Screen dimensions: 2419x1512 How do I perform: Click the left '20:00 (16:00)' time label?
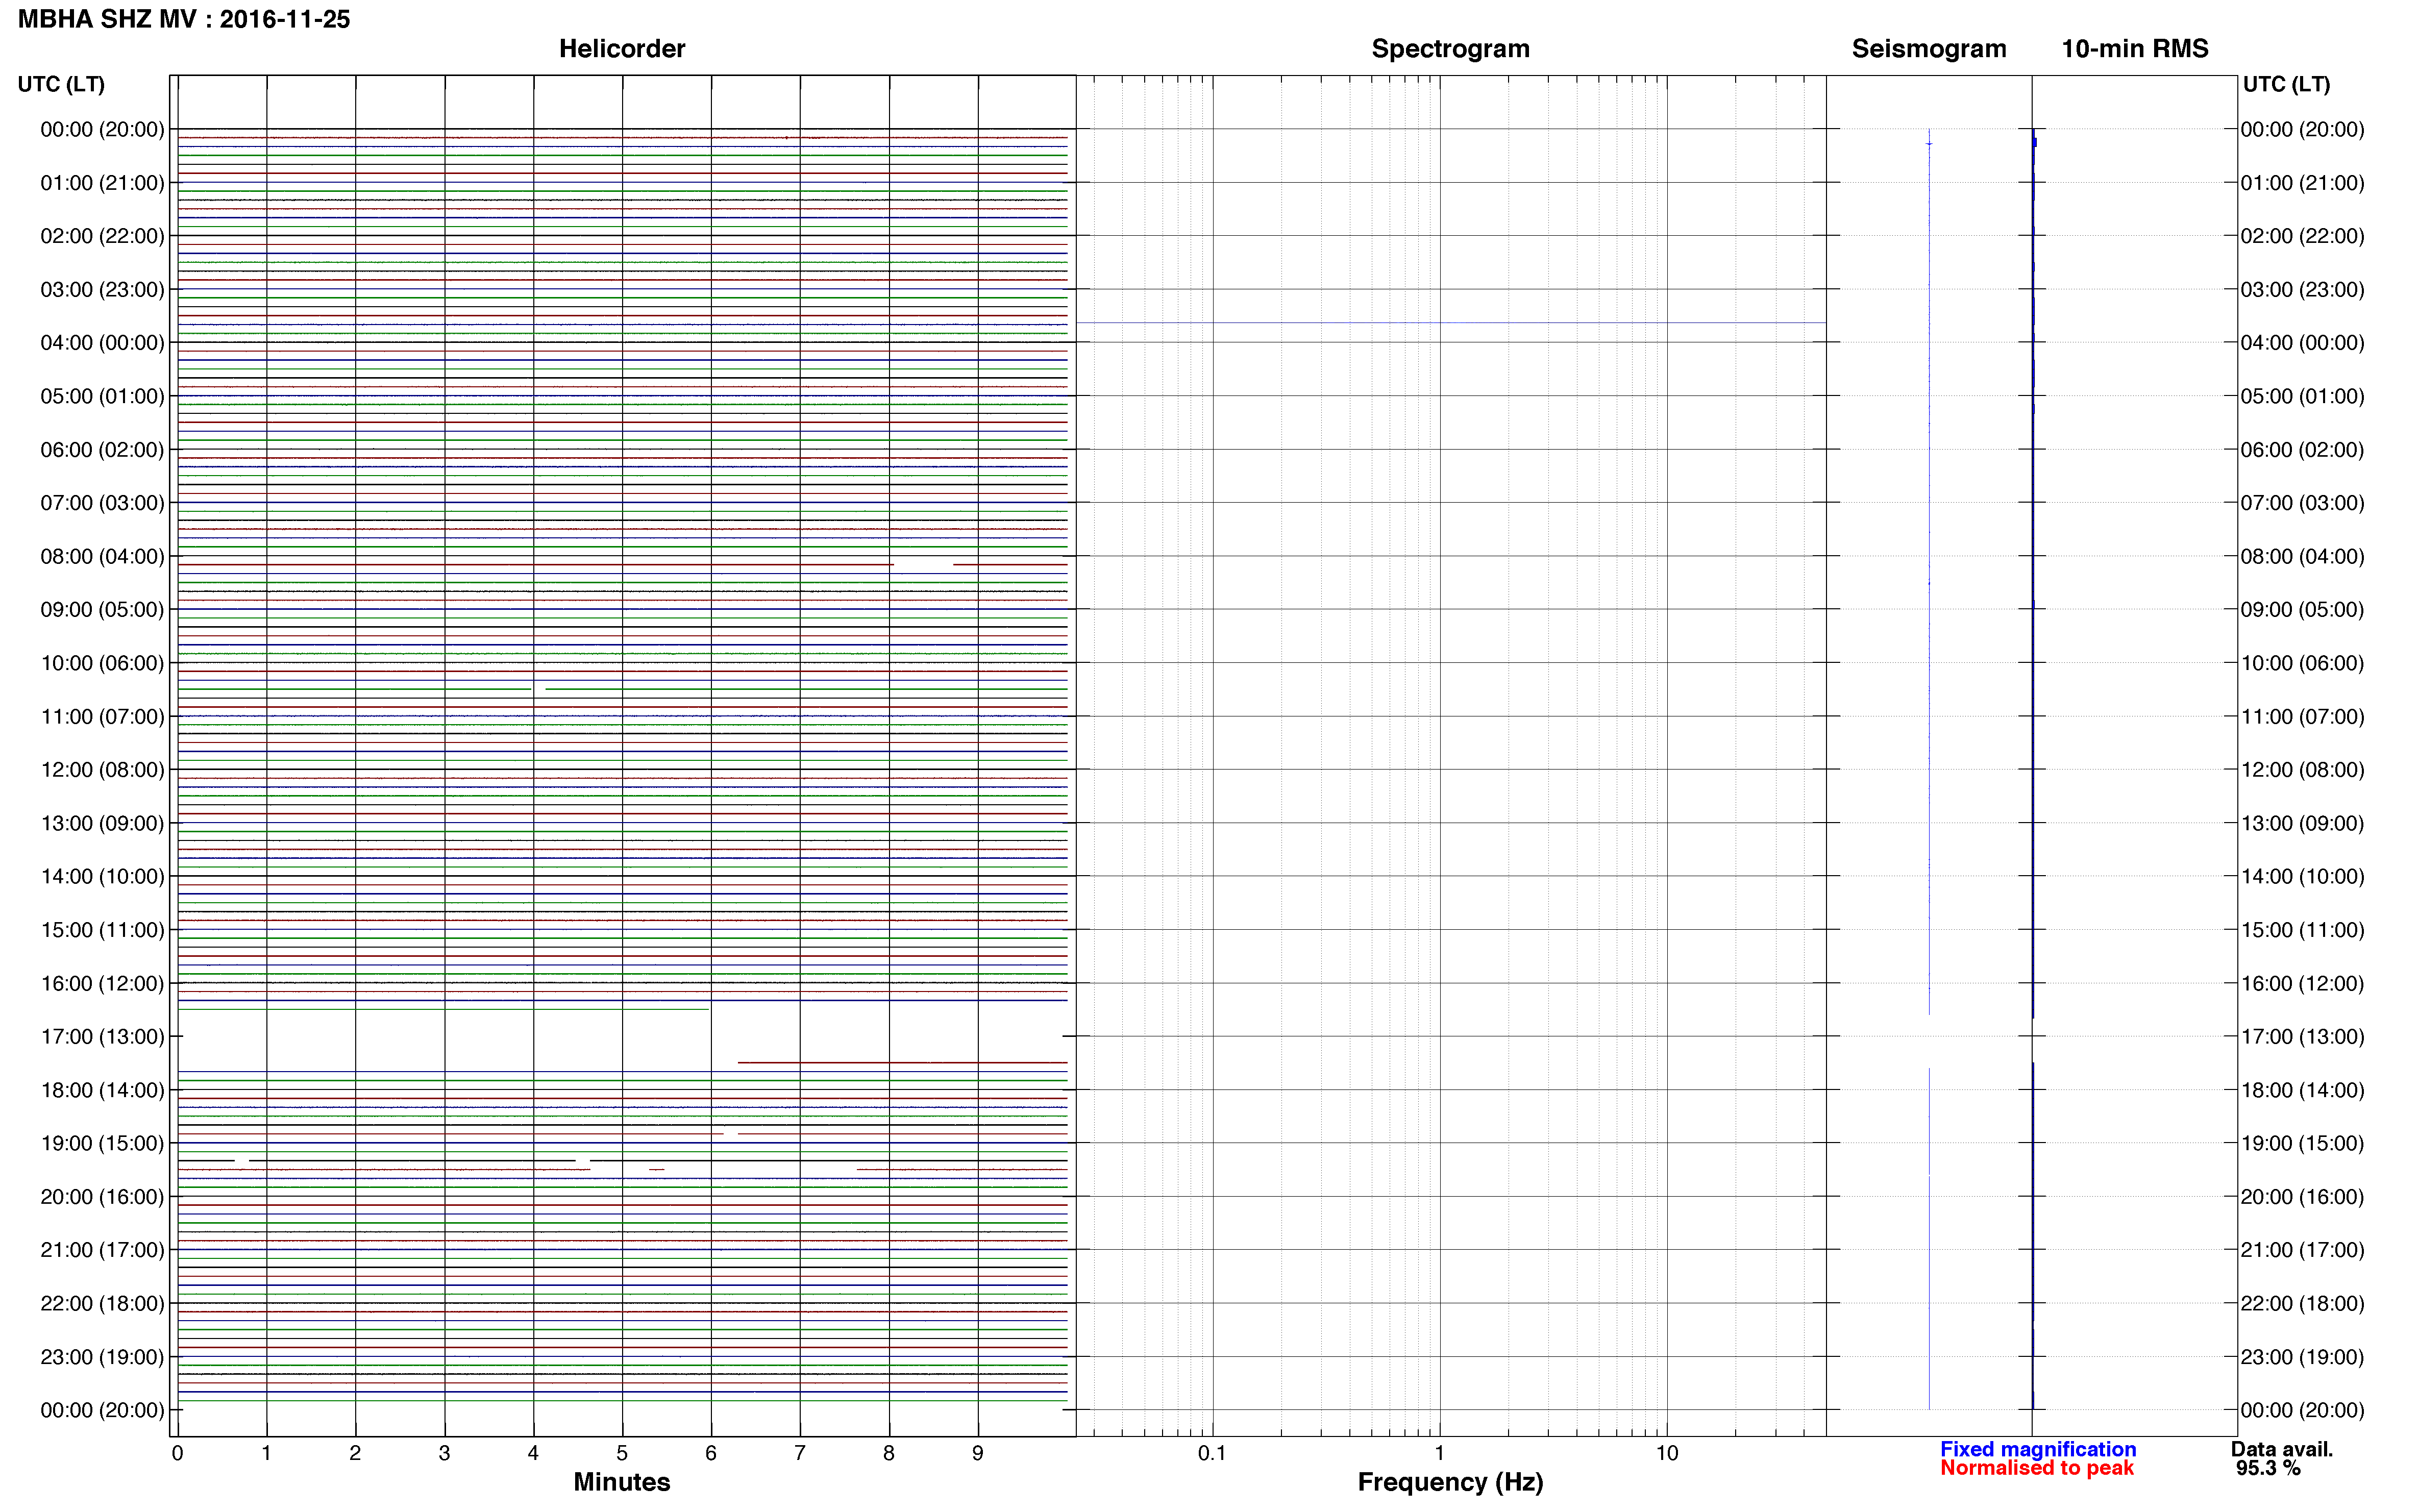(x=102, y=1197)
